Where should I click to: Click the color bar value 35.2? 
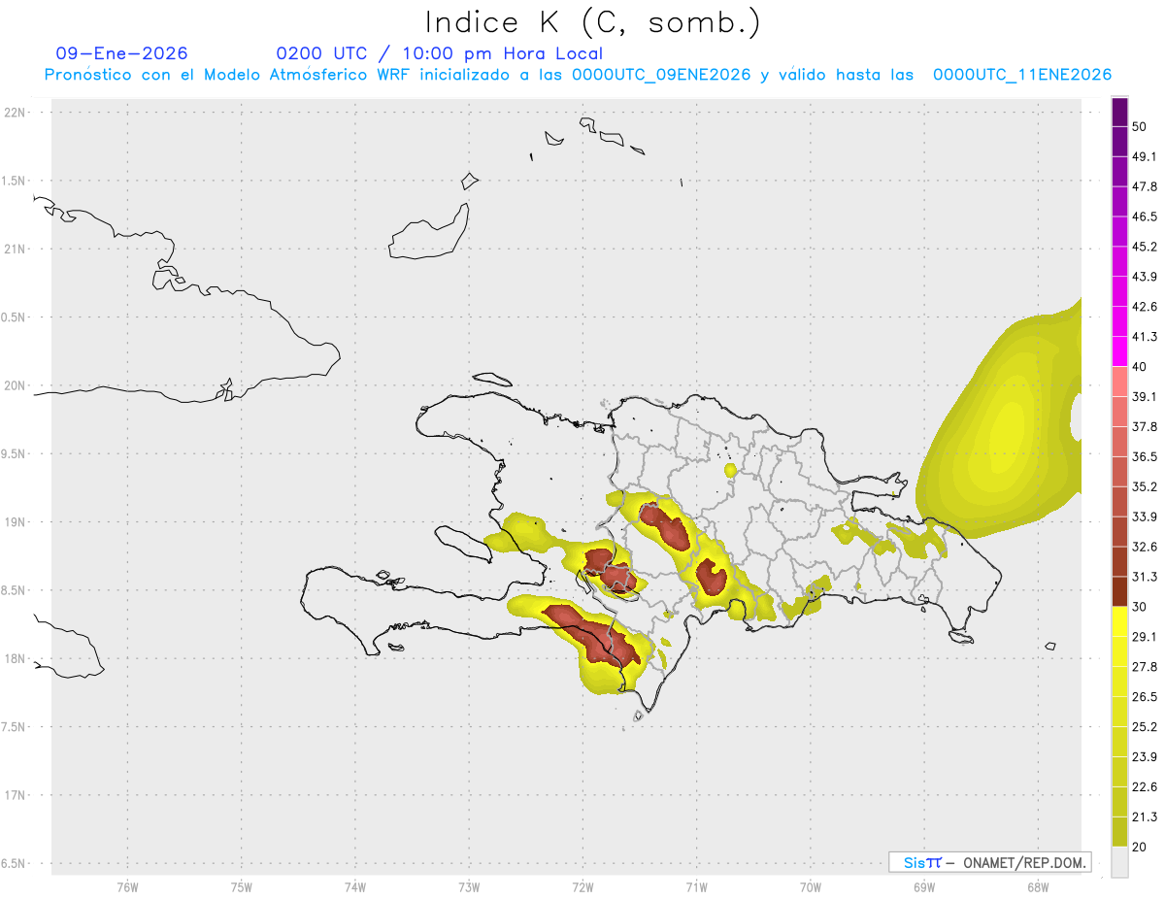tap(1145, 486)
